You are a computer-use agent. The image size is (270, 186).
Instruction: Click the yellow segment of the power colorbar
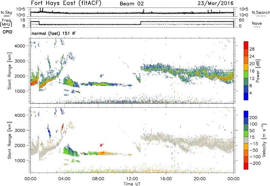coord(246,67)
